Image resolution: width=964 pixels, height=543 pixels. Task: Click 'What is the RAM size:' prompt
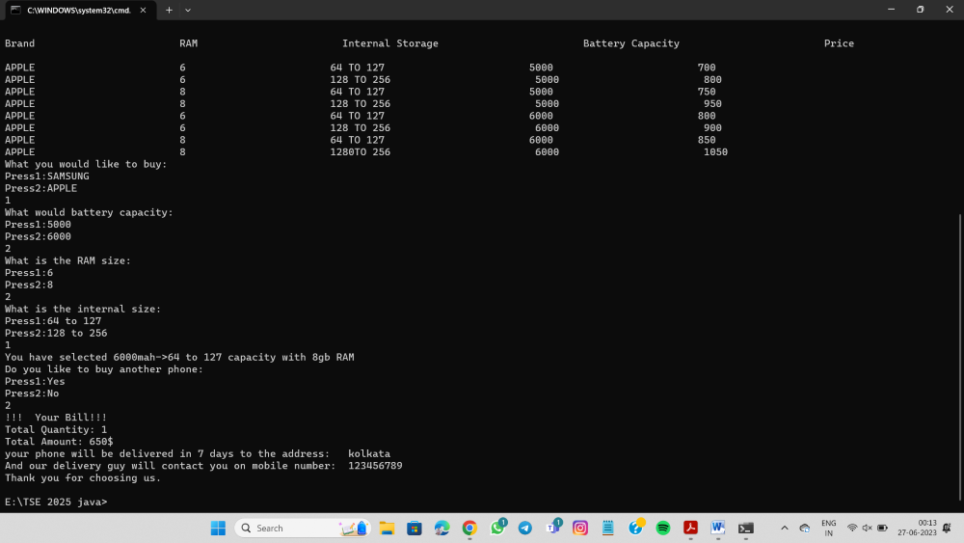point(67,260)
